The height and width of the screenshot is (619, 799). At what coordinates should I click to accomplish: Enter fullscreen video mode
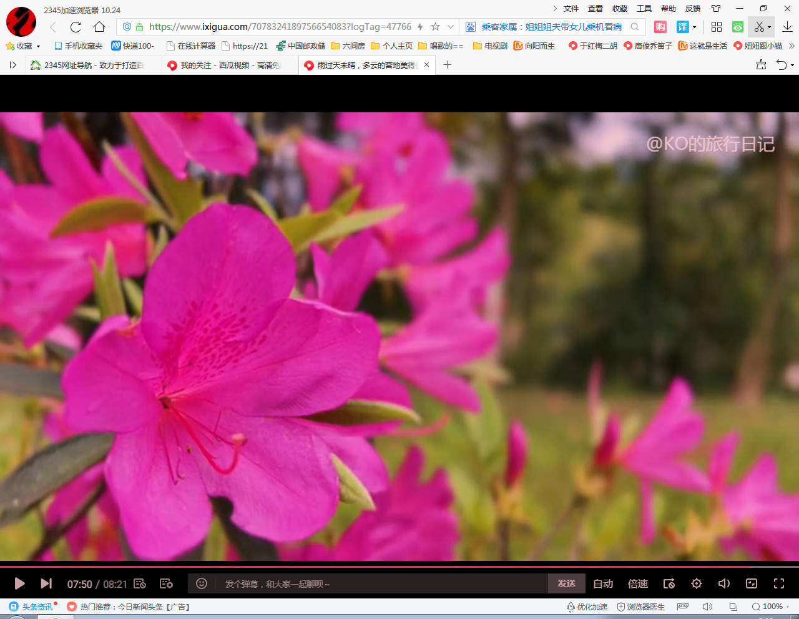pyautogui.click(x=779, y=583)
